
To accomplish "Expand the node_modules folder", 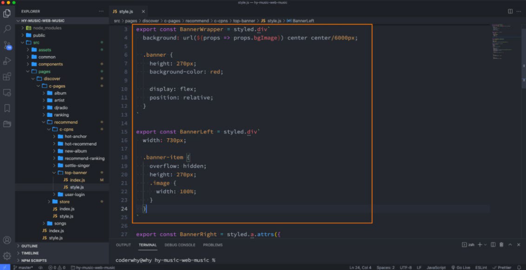I will point(62,28).
